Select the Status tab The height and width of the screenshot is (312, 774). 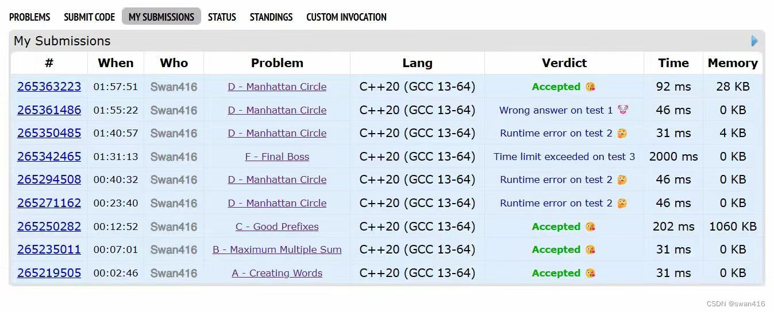(x=222, y=17)
